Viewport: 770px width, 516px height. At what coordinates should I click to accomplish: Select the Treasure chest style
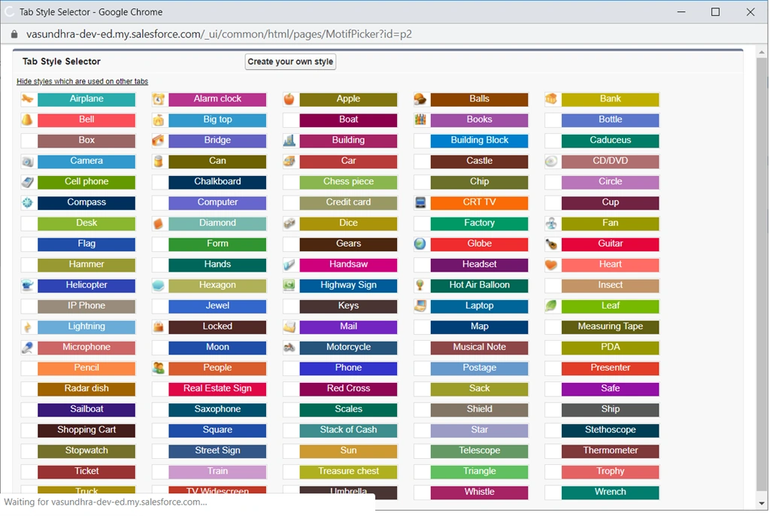click(x=348, y=472)
